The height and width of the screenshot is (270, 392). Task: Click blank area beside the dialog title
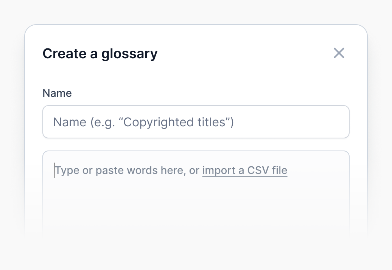[x=242, y=54]
